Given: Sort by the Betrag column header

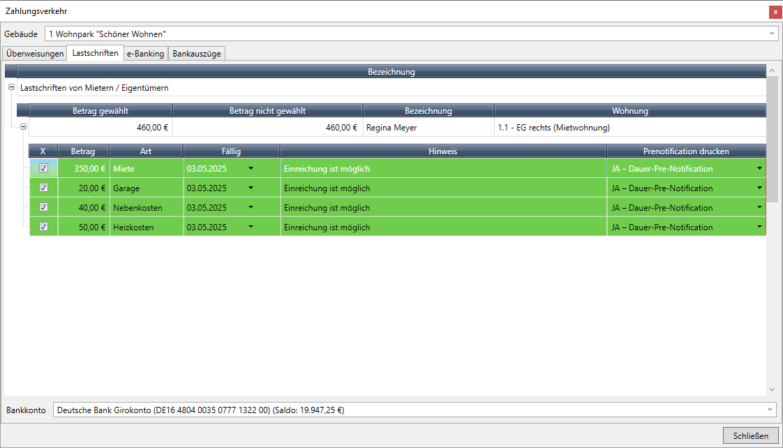Looking at the screenshot, I should 83,151.
